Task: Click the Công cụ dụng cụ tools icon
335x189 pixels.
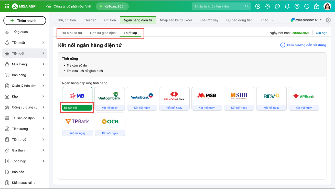Action: (7, 107)
